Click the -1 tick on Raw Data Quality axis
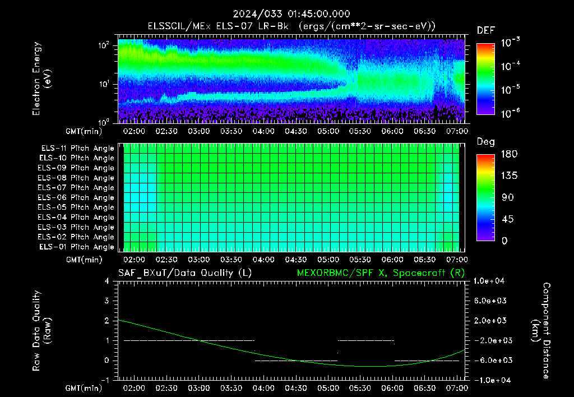This screenshot has width=574, height=397. (x=105, y=380)
